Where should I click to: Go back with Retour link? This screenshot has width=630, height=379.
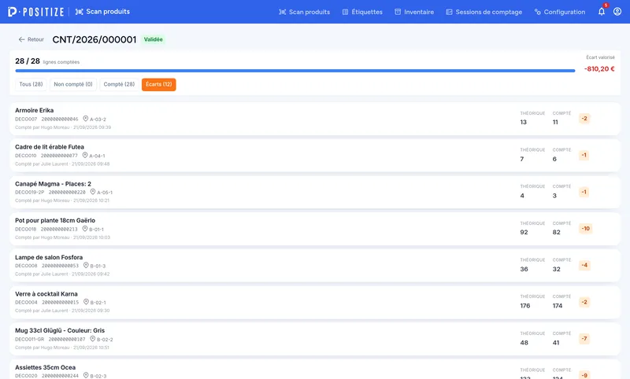(31, 39)
